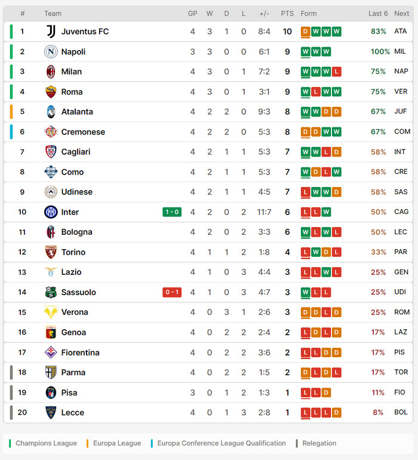Image resolution: width=418 pixels, height=460 pixels.
Task: Click the Atalanta club logo
Action: coord(51,112)
